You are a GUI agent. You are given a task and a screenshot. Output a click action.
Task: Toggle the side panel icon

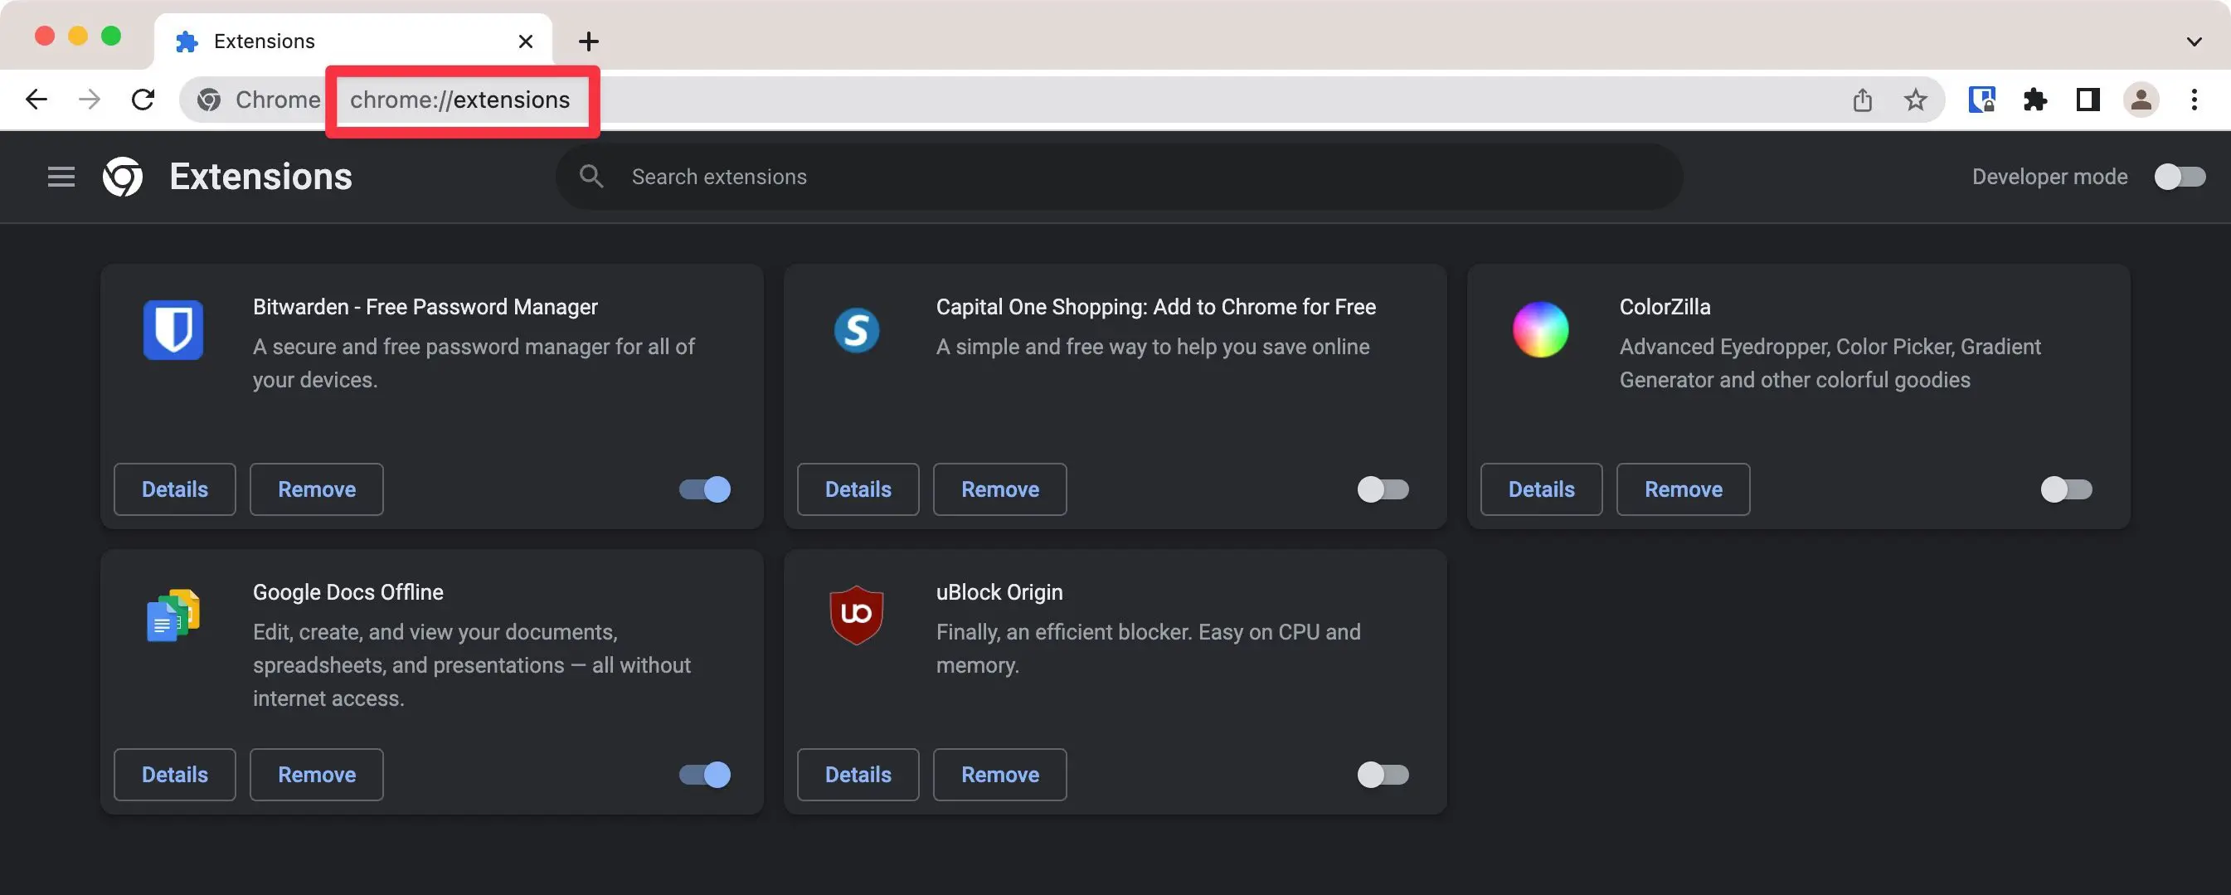pos(2088,100)
